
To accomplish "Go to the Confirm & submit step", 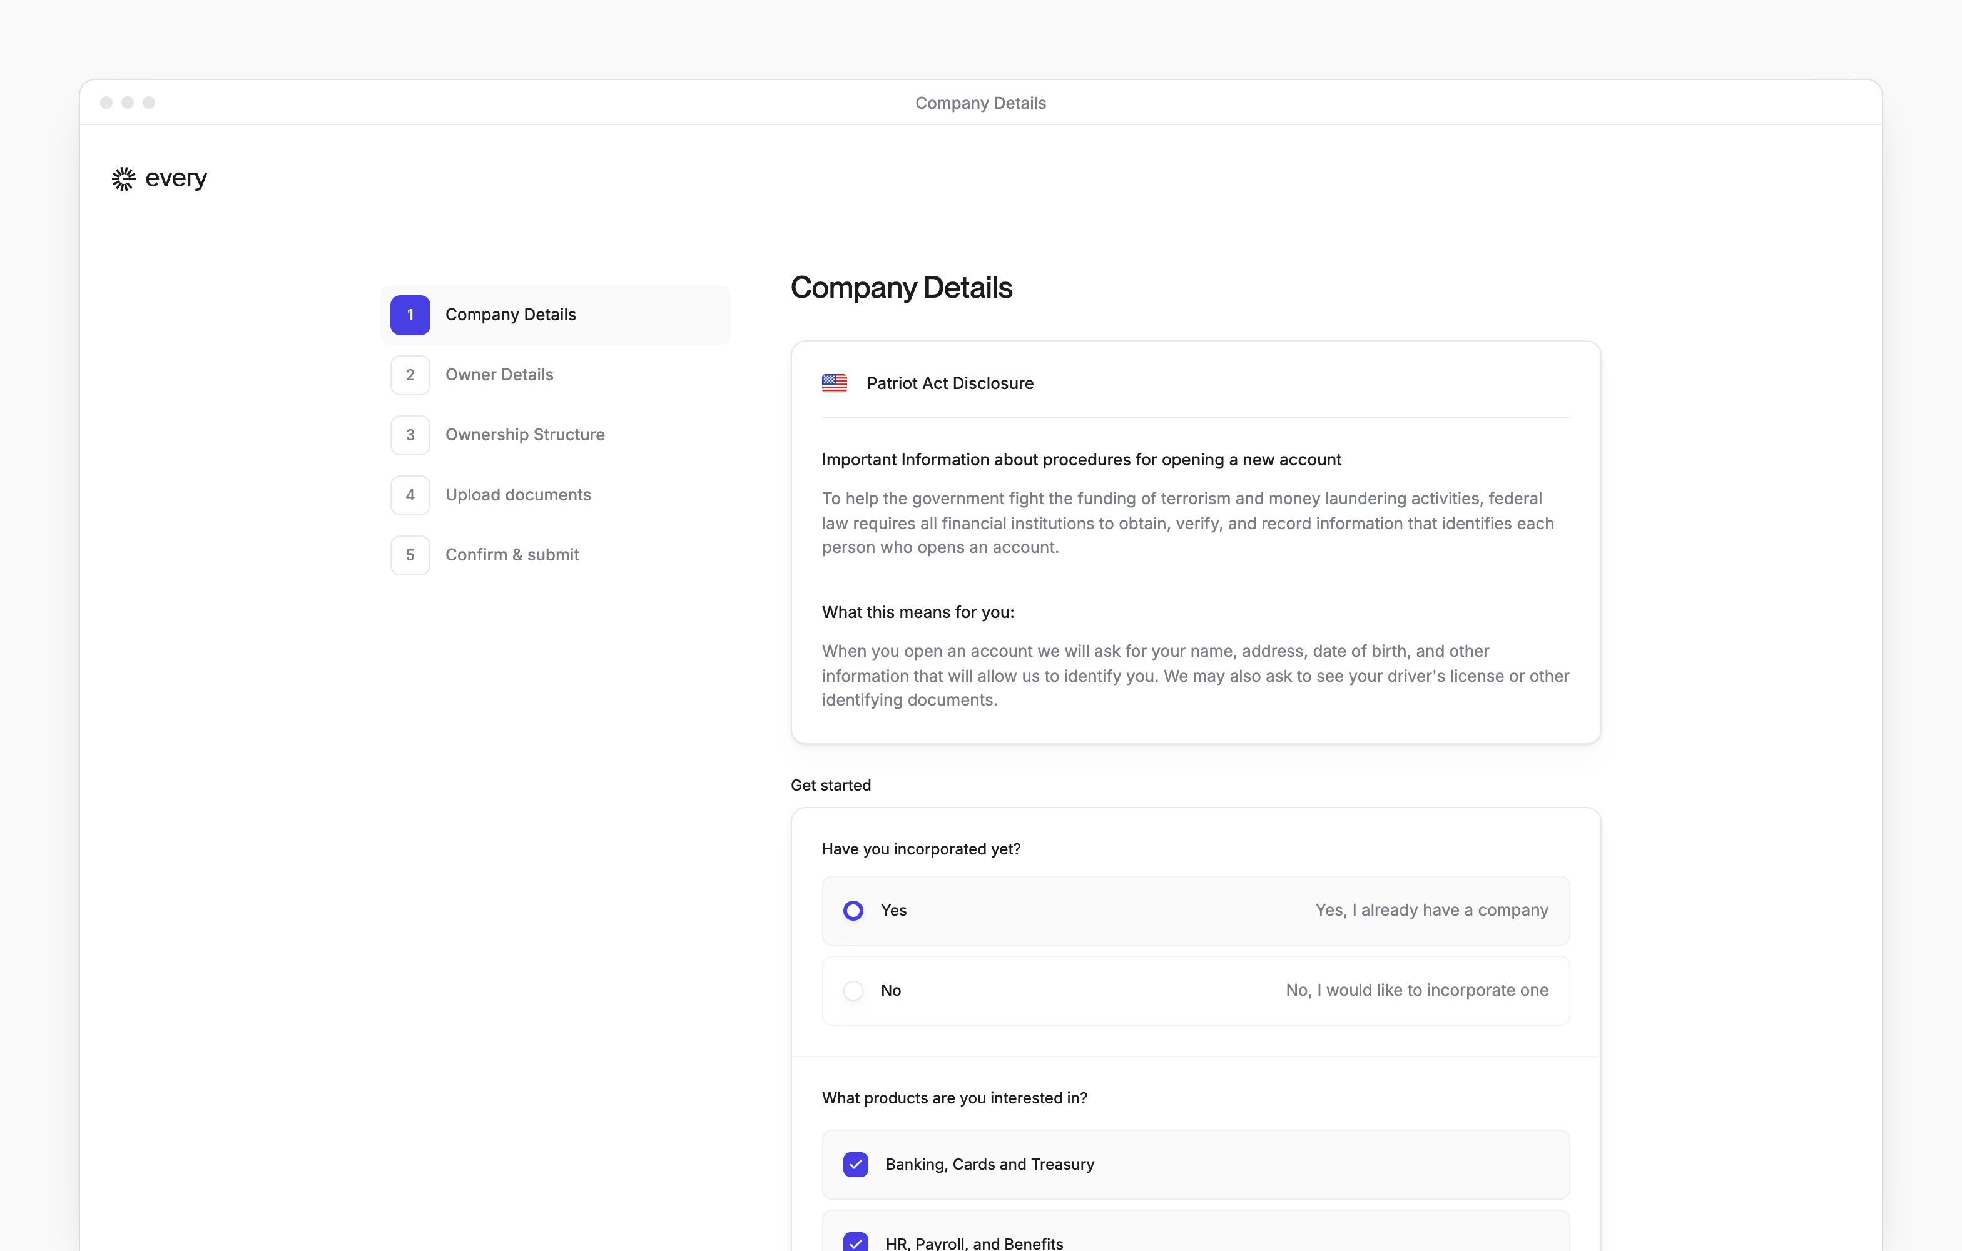I will coord(555,555).
